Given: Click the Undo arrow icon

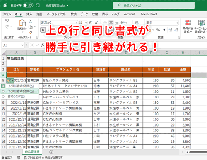Looking at the screenshot, I should [x=7, y=21].
